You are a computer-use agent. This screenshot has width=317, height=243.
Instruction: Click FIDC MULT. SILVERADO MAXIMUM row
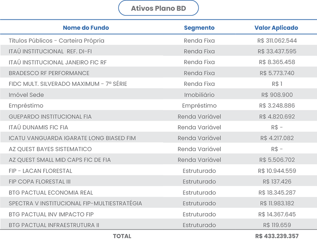[x=68, y=84]
